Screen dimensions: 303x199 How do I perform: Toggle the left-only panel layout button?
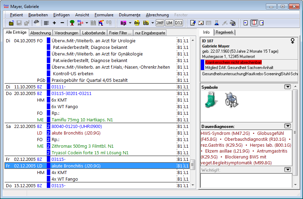tap(246, 23)
